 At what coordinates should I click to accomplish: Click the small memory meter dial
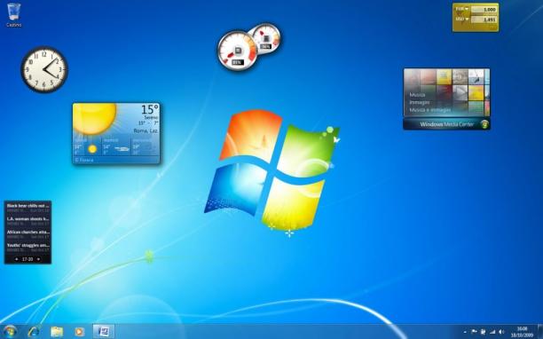265,38
